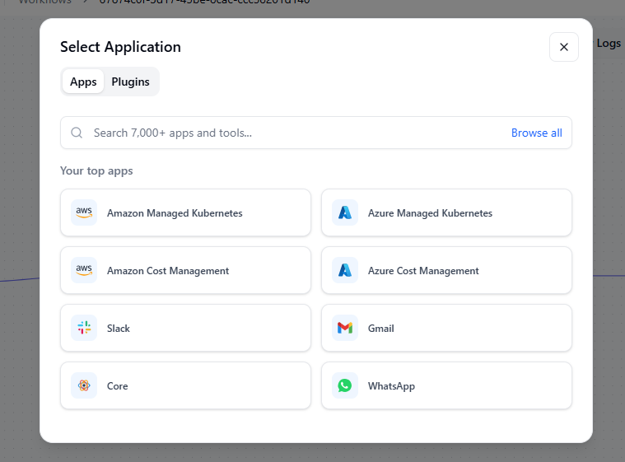Click the Azure icon for Azure Managed Kubernetes
625x462 pixels.
[x=345, y=212]
